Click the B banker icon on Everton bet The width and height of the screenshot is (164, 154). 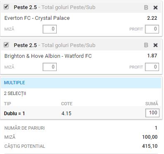tap(146, 7)
